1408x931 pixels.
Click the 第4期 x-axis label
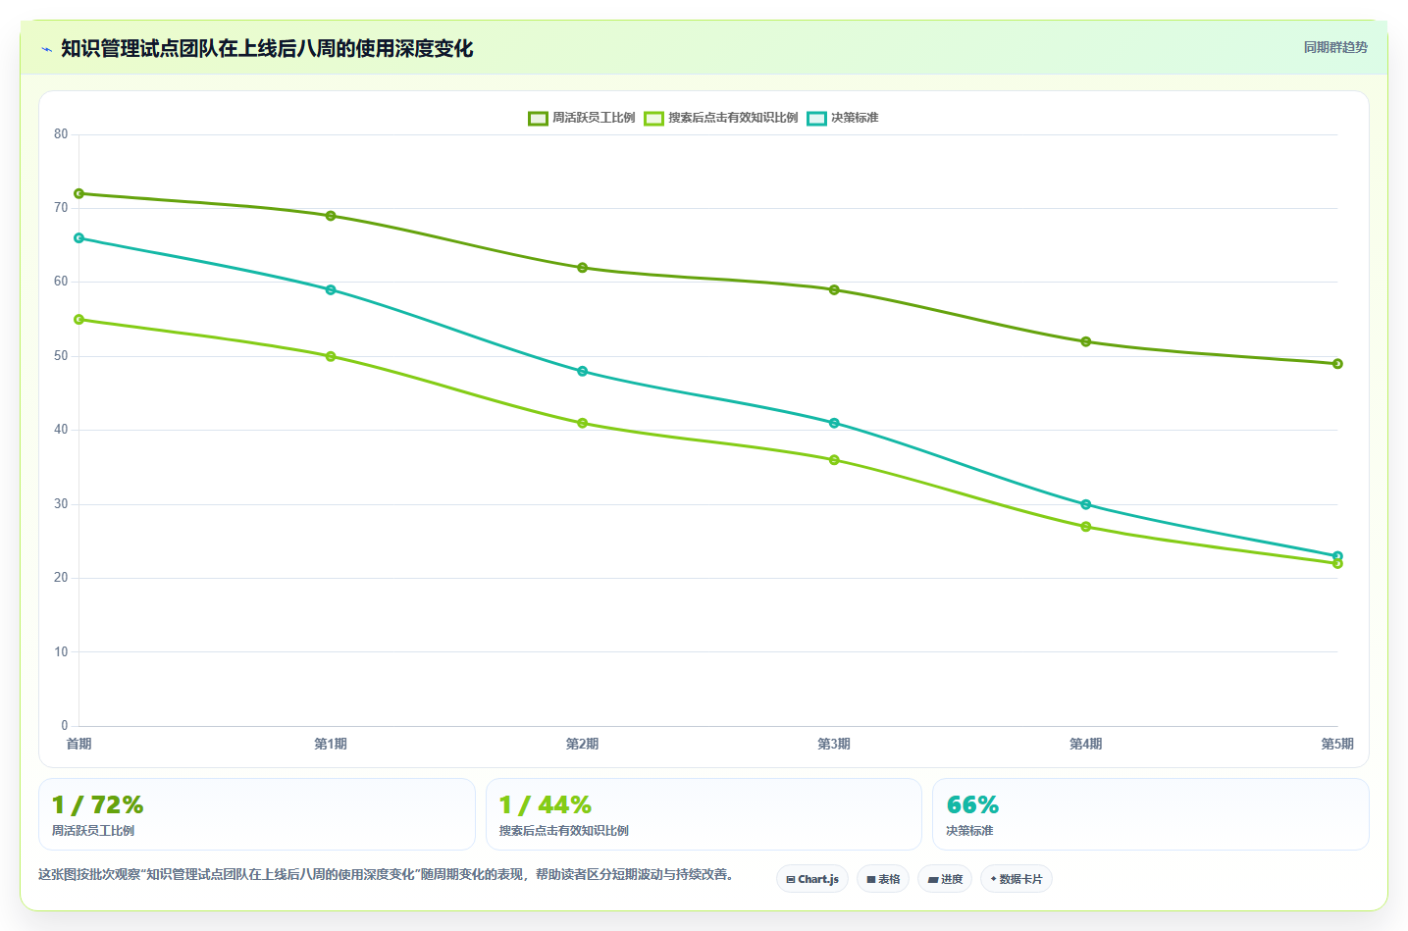tap(1085, 744)
